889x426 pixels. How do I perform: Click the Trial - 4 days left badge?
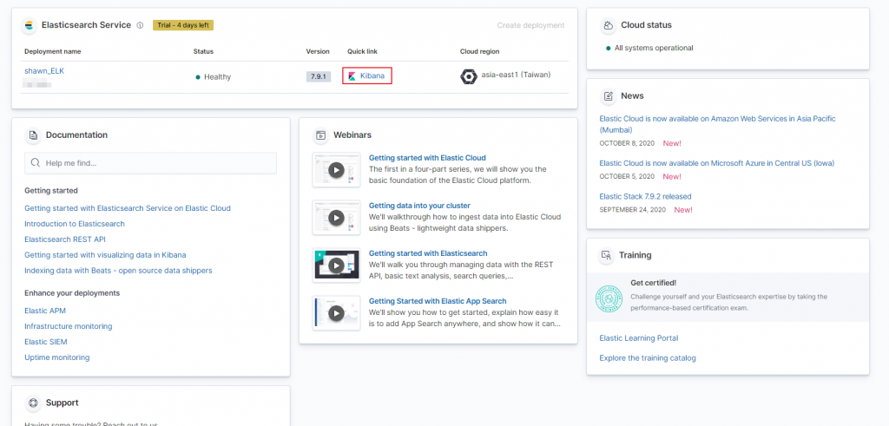(183, 25)
